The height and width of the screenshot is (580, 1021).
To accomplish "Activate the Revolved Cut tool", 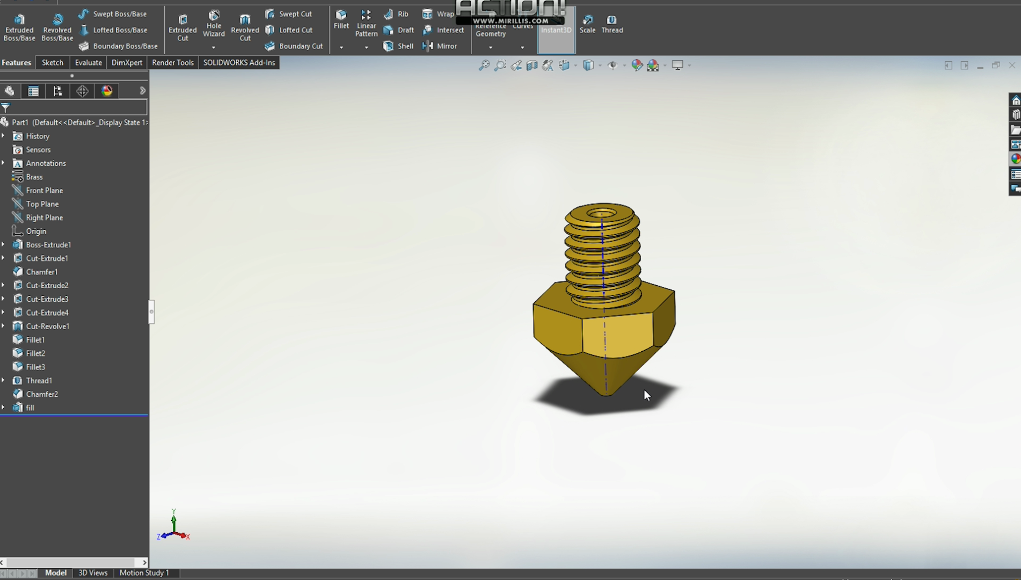I will pyautogui.click(x=245, y=28).
